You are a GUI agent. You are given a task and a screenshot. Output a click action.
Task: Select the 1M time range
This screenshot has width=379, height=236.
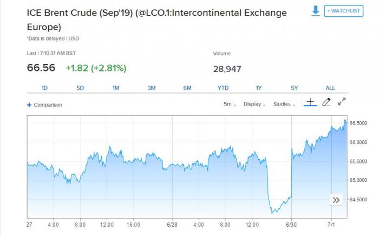(116, 88)
